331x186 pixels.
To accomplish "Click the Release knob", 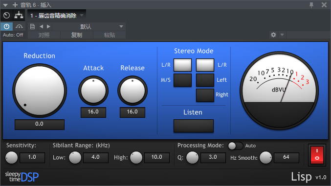I will coord(132,91).
